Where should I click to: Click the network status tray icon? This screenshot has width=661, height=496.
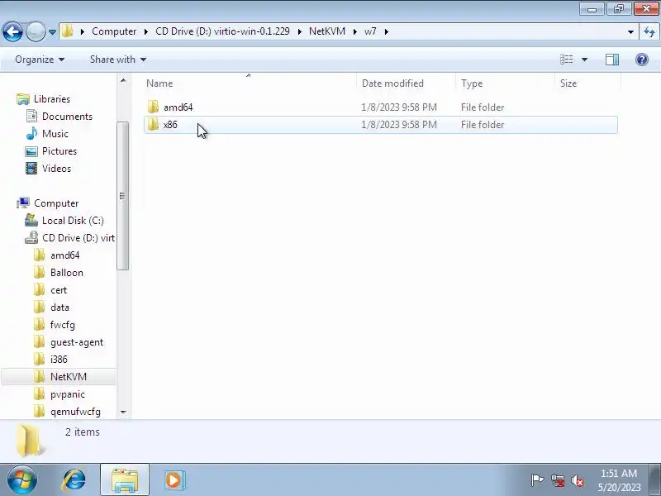pyautogui.click(x=558, y=480)
